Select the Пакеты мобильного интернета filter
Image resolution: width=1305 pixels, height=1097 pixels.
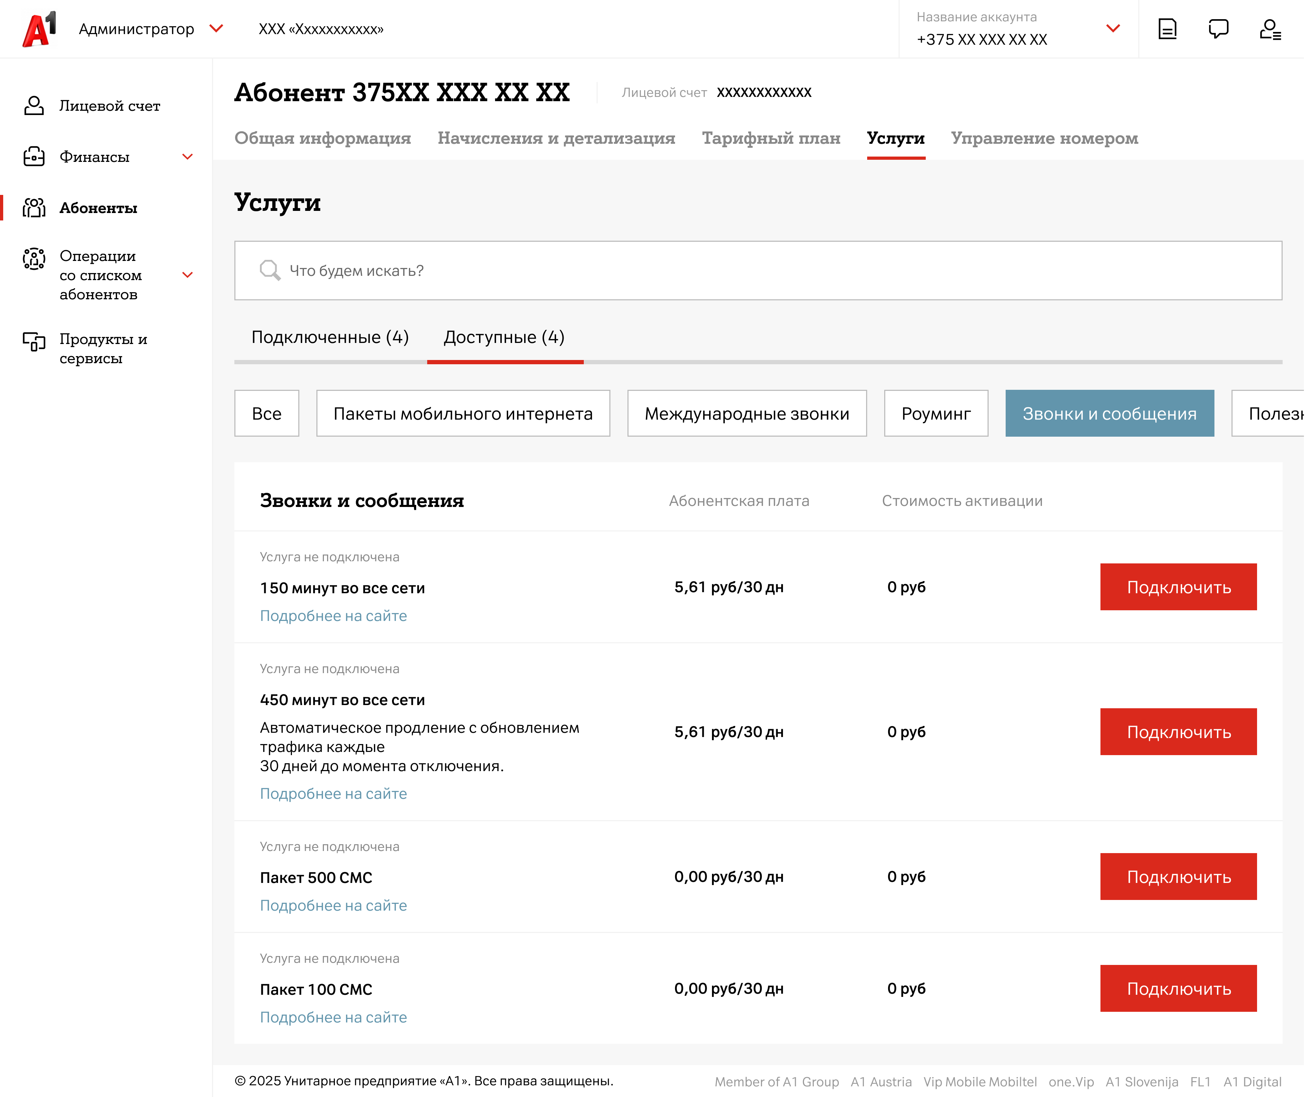point(463,414)
